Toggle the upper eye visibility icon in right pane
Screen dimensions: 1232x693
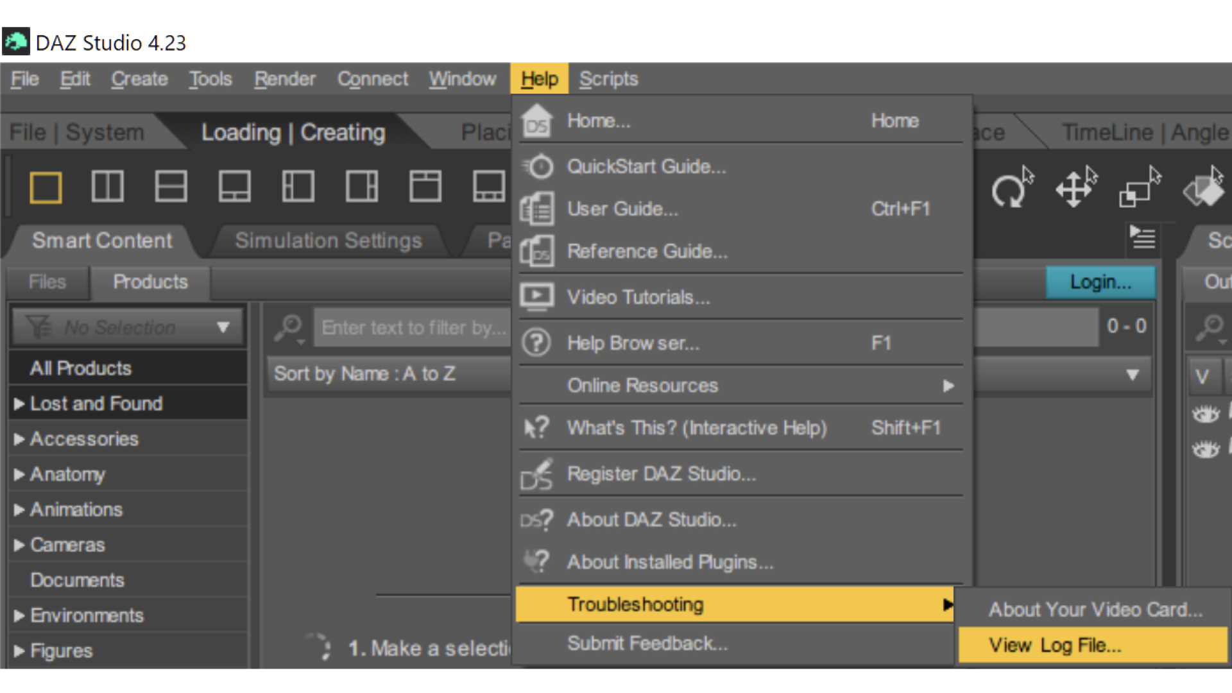(x=1206, y=415)
